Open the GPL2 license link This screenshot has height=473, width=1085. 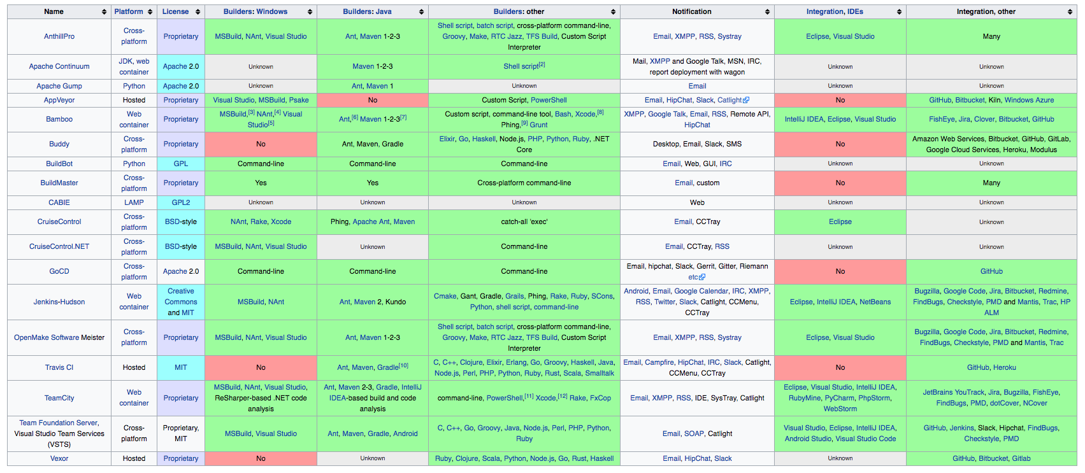[x=181, y=202]
